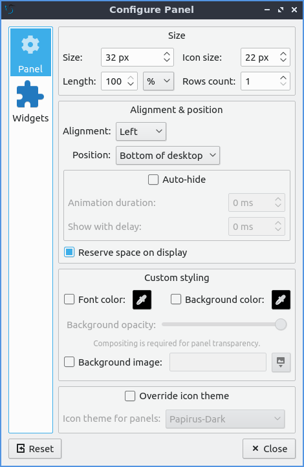Open the Alignment dropdown showing Left
The image size is (304, 467).
tap(141, 131)
